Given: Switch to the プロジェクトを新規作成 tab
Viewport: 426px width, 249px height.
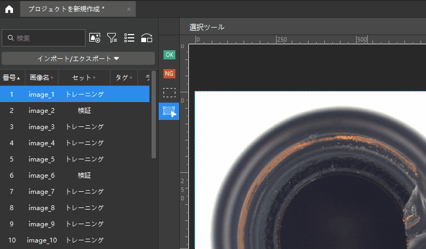Looking at the screenshot, I should tap(66, 9).
